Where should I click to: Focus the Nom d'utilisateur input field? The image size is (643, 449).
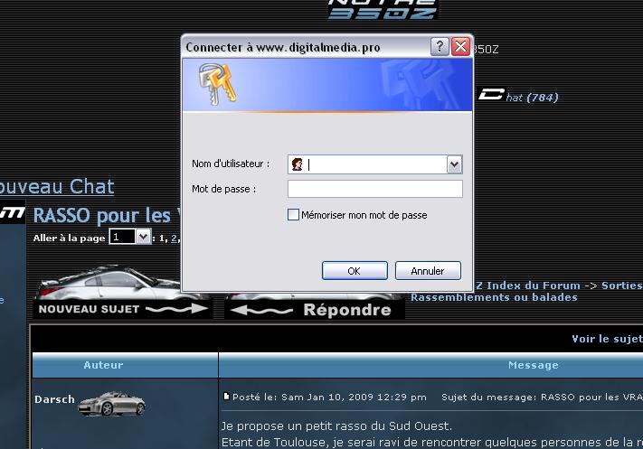coord(375,164)
